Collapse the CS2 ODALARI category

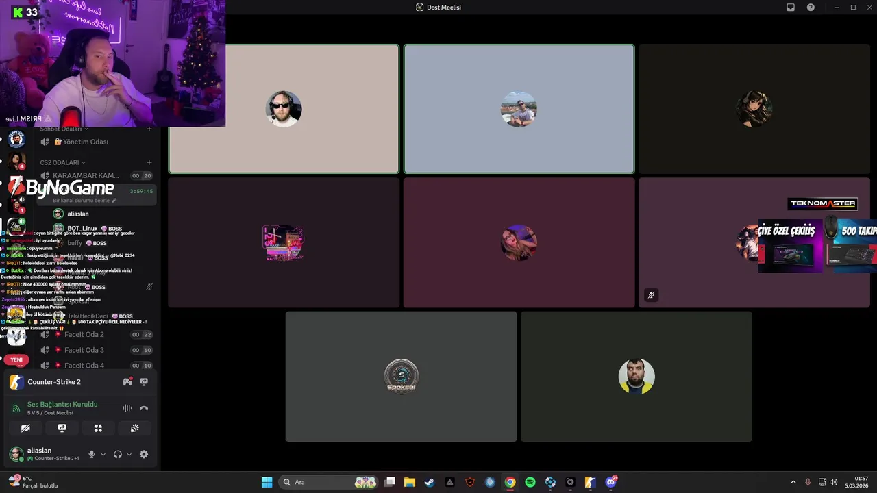pos(62,162)
